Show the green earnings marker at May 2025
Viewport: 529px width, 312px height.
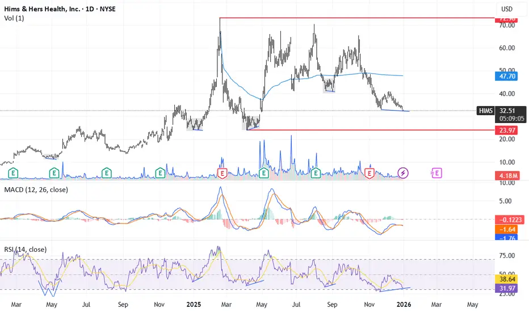point(264,174)
